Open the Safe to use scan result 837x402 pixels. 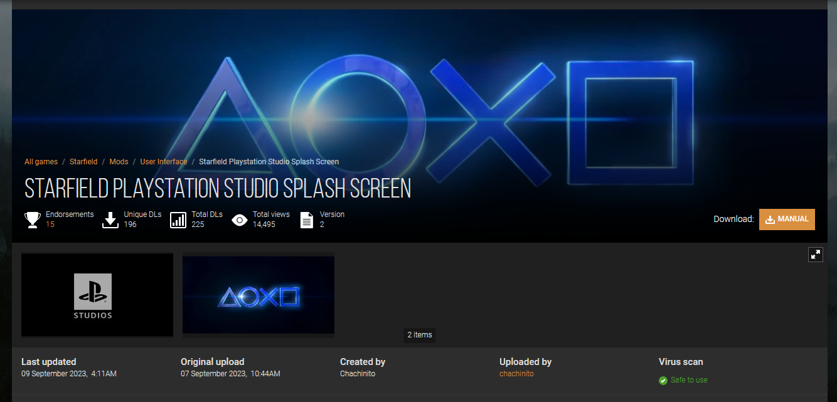click(x=689, y=380)
